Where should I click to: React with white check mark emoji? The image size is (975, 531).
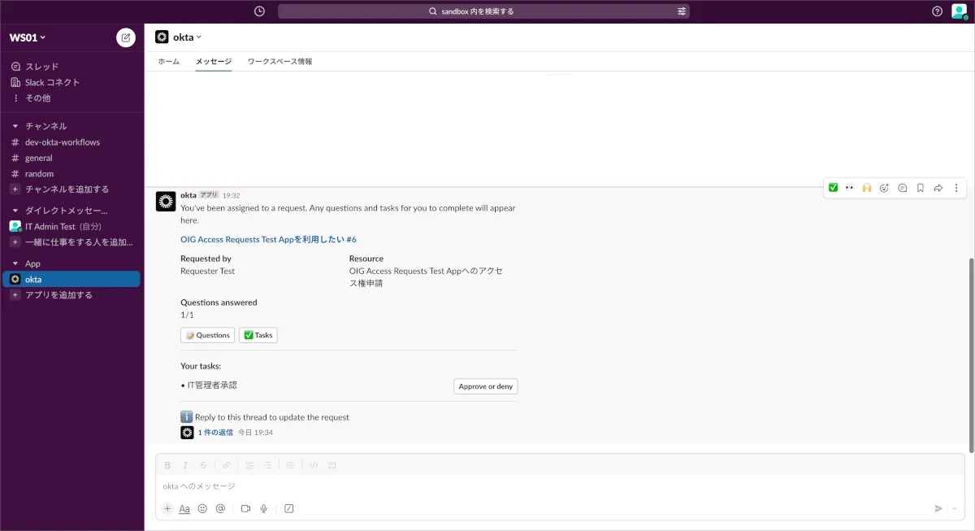833,188
